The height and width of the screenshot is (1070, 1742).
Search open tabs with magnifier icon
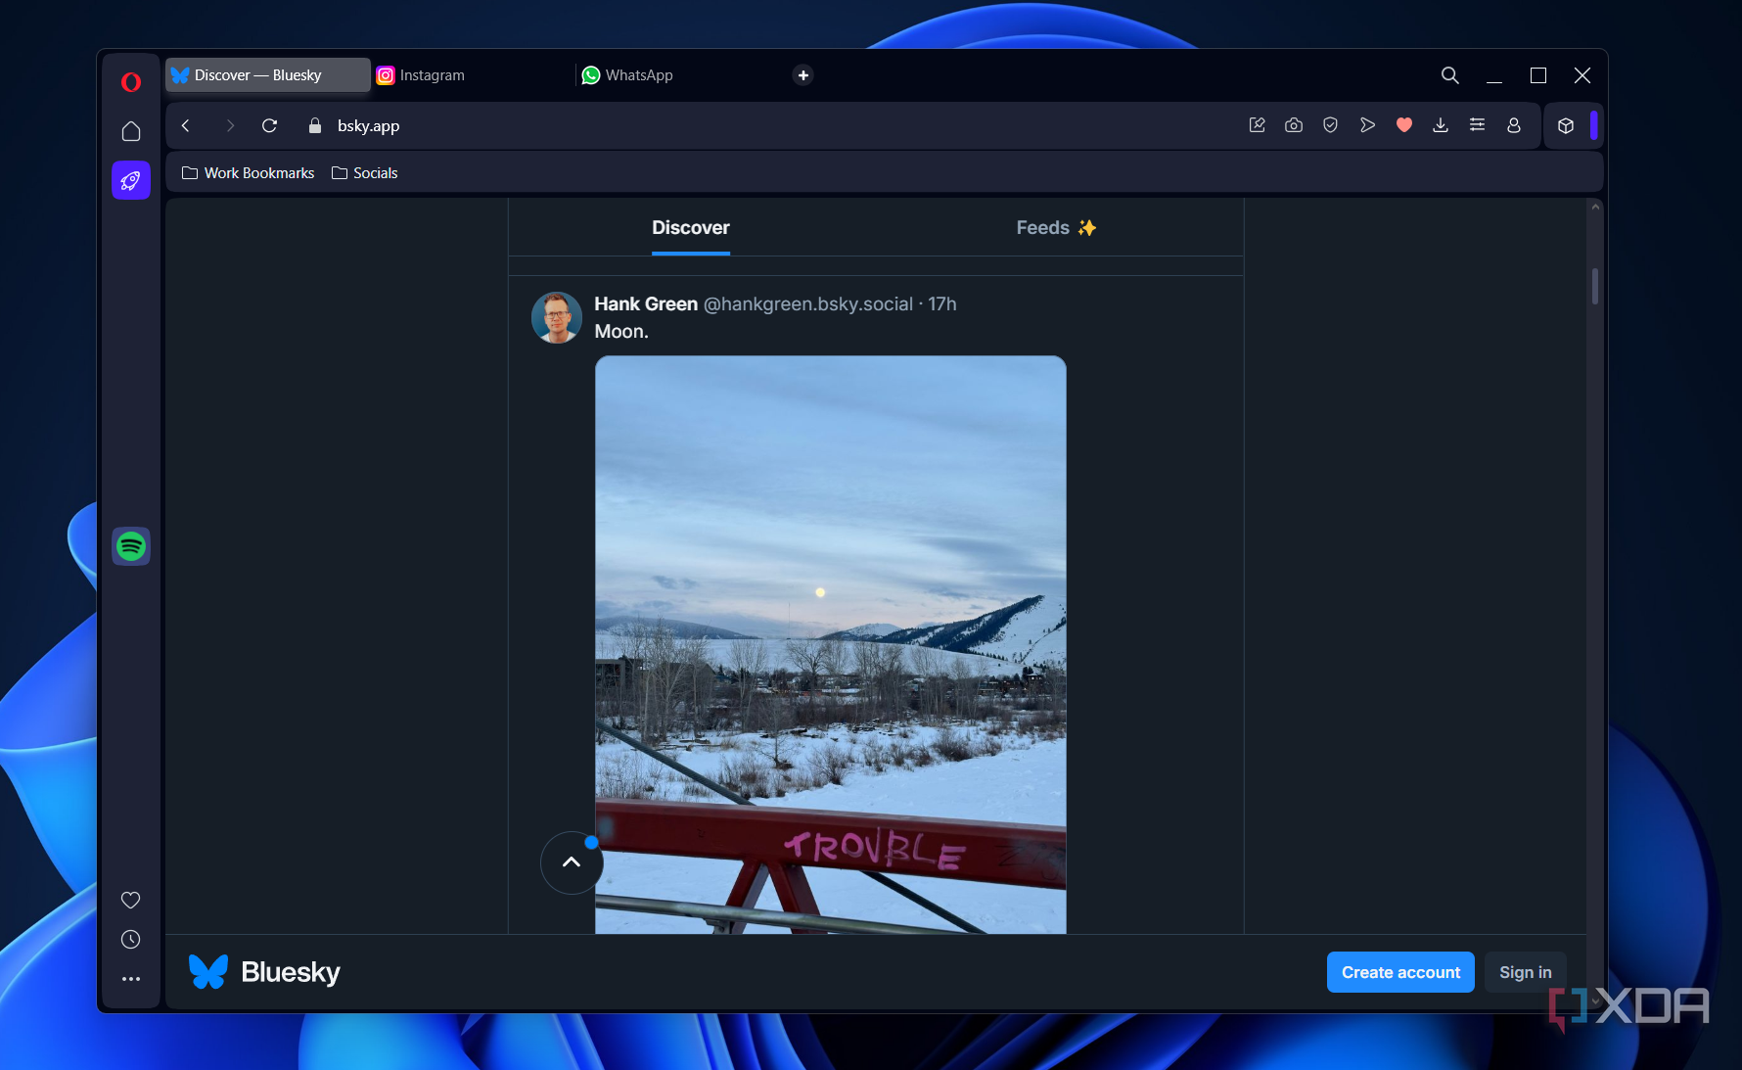pyautogui.click(x=1450, y=75)
